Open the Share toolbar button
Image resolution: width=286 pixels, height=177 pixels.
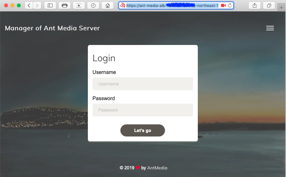click(254, 5)
